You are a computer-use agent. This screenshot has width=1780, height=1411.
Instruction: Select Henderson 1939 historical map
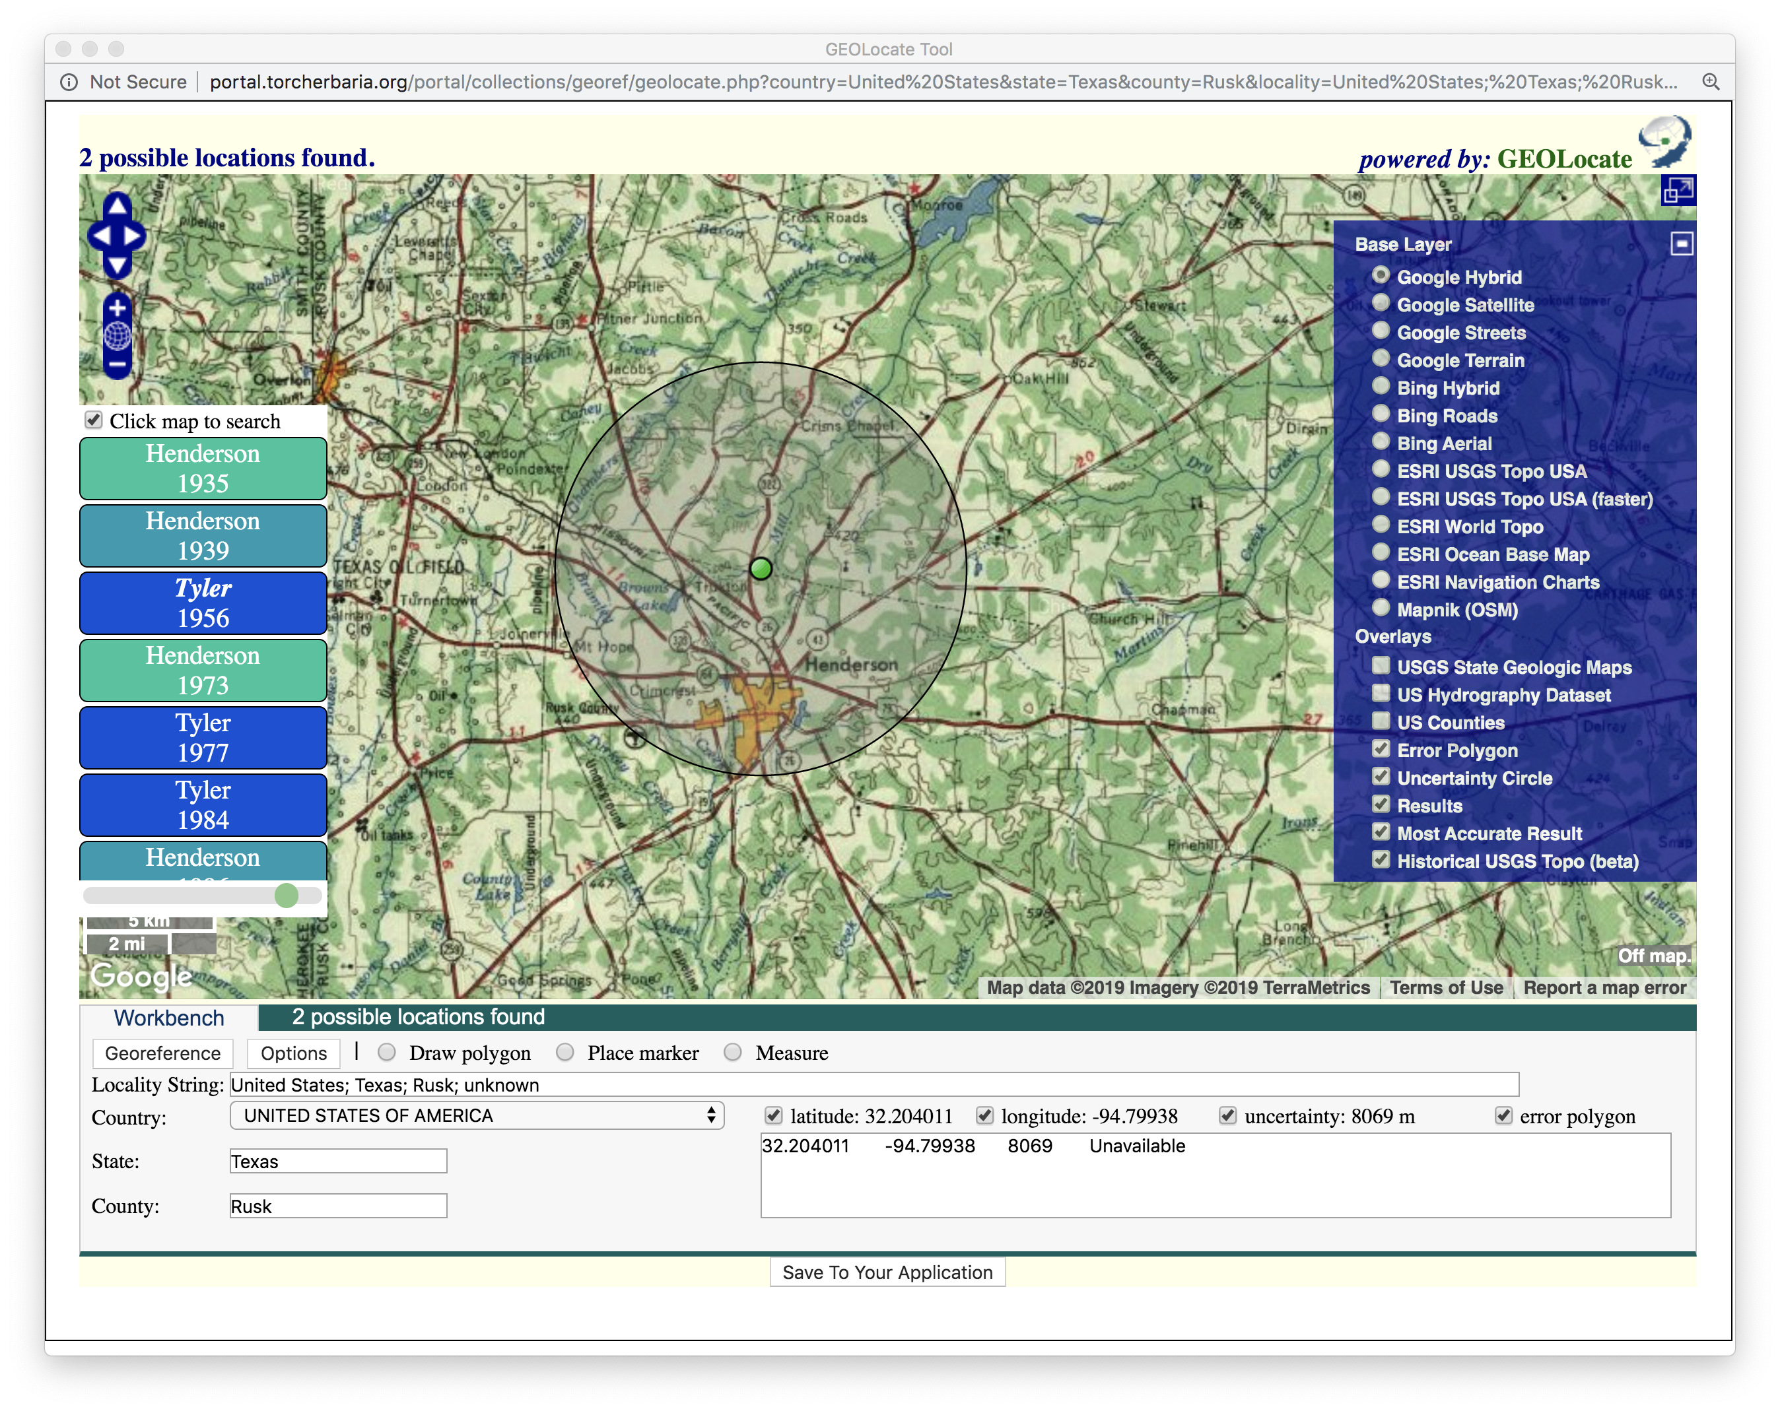203,535
